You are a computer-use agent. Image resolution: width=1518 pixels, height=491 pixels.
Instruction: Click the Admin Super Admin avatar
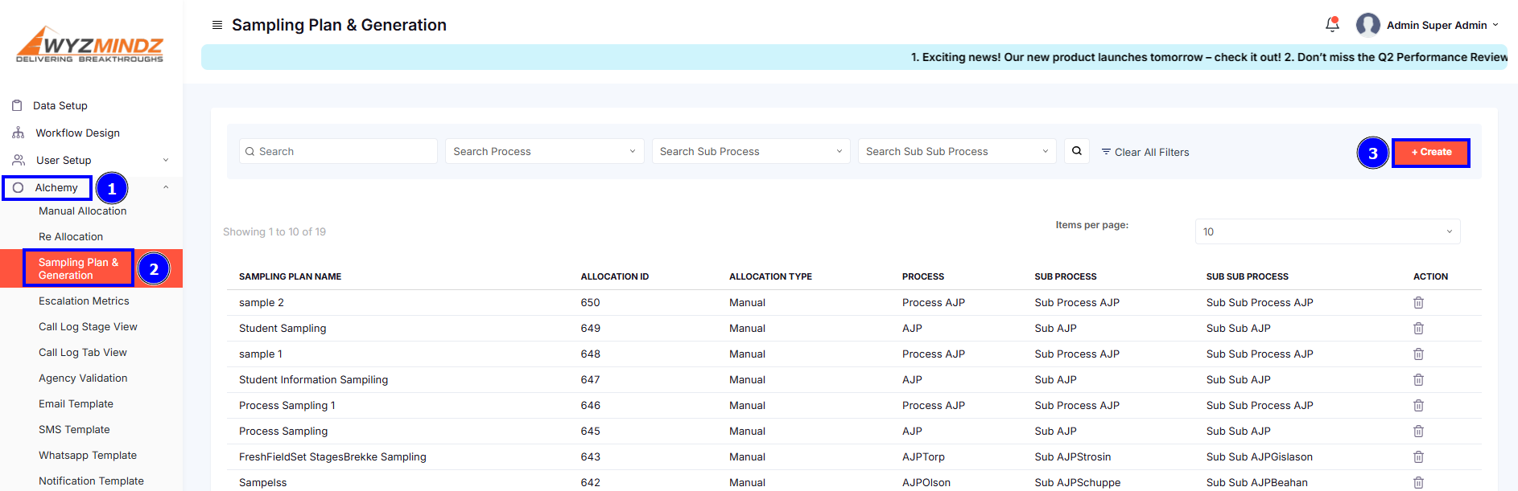tap(1367, 25)
